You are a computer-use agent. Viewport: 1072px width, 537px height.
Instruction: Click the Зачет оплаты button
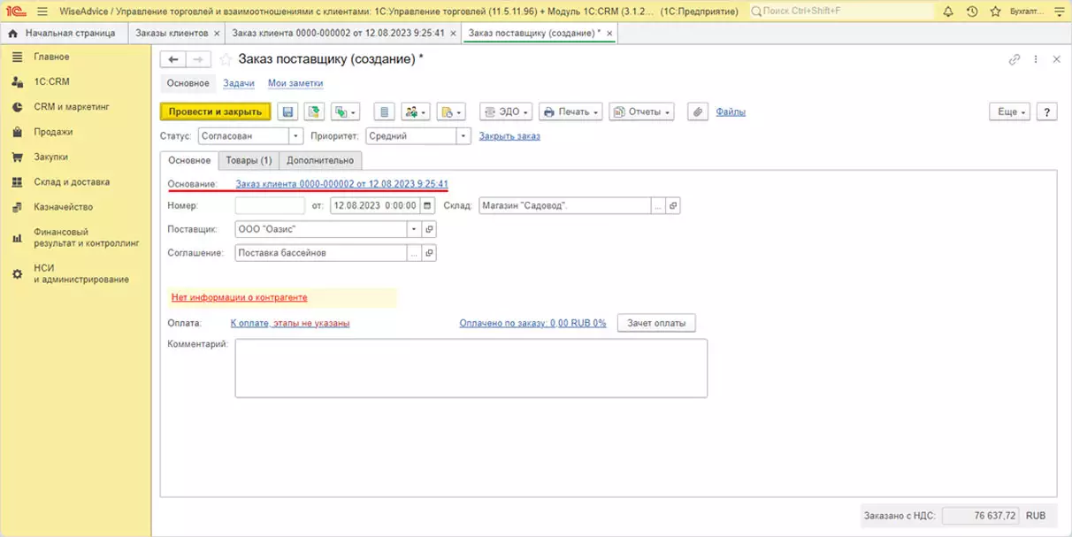coord(656,323)
